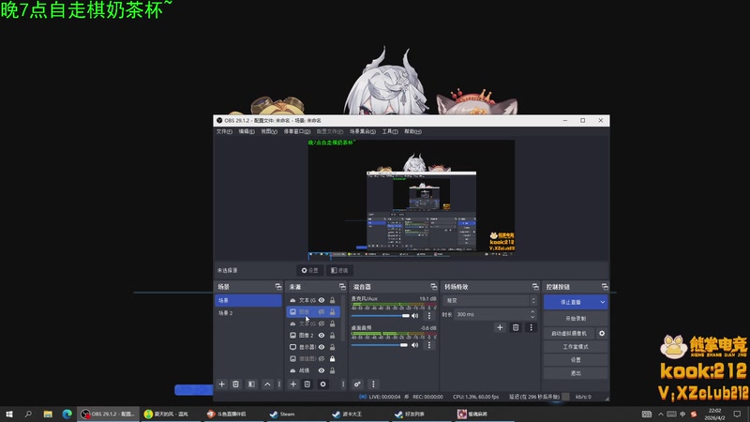Open source properties gear in Sources panel
The image size is (750, 422).
[x=322, y=384]
